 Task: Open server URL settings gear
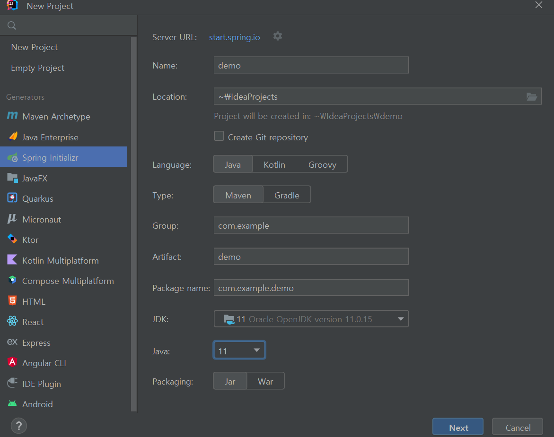click(x=278, y=36)
